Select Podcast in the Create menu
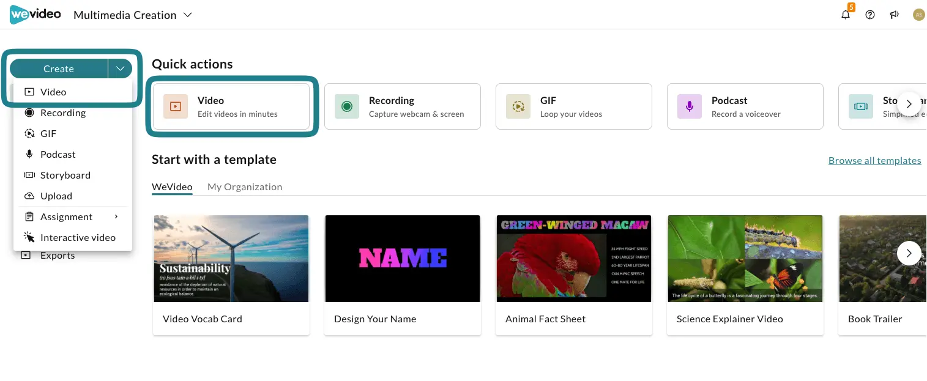Viewport: 927px width, 381px height. (73, 154)
